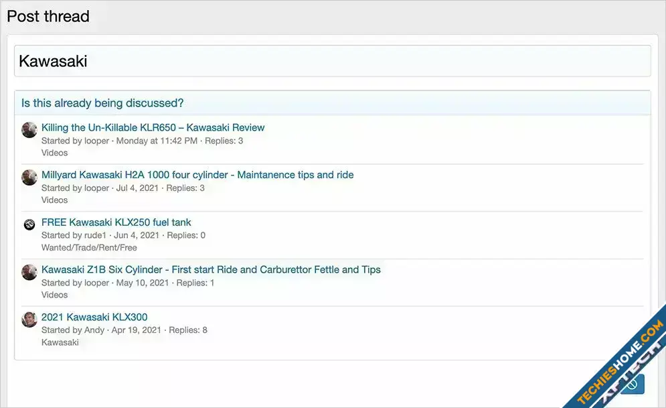Click the thread title field containing Kawasaki

coord(332,61)
